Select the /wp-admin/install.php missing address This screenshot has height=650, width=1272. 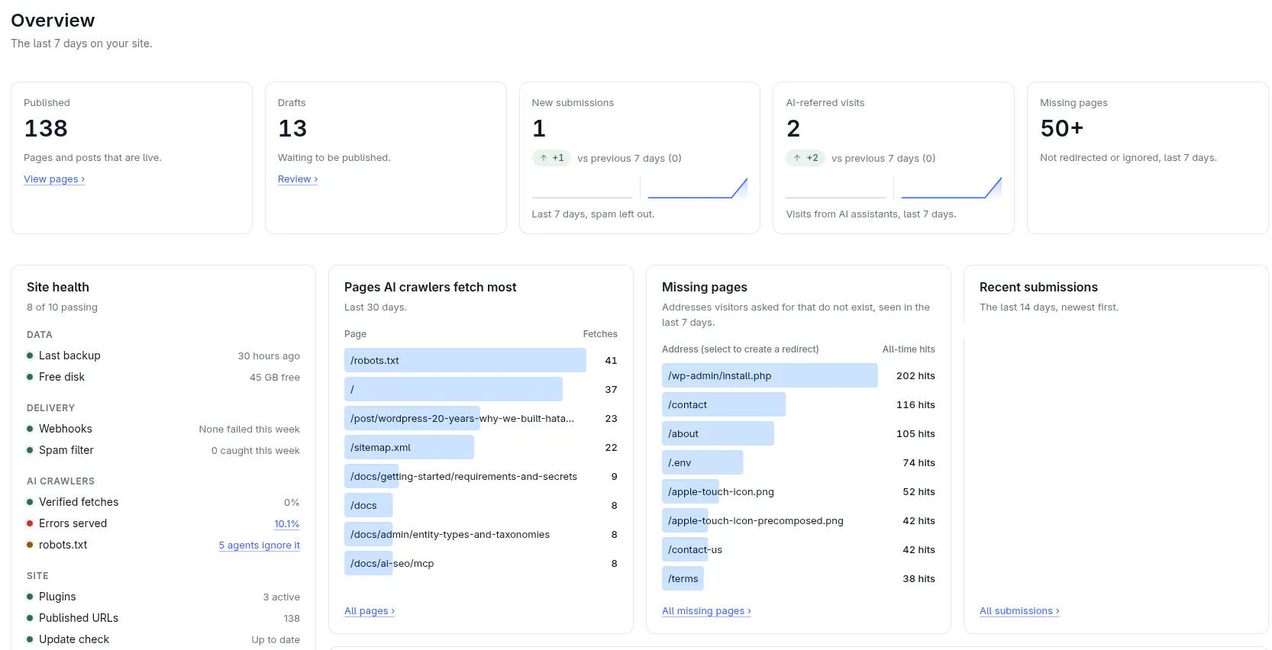pyautogui.click(x=799, y=376)
